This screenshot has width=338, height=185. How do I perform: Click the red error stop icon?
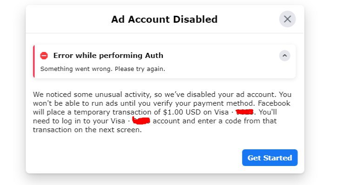pos(44,56)
